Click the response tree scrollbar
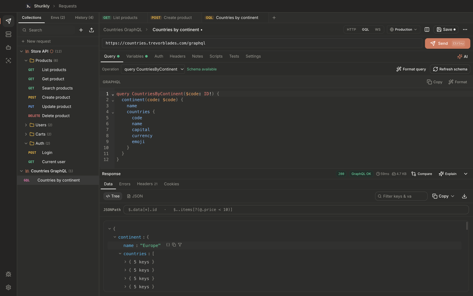 point(467,226)
